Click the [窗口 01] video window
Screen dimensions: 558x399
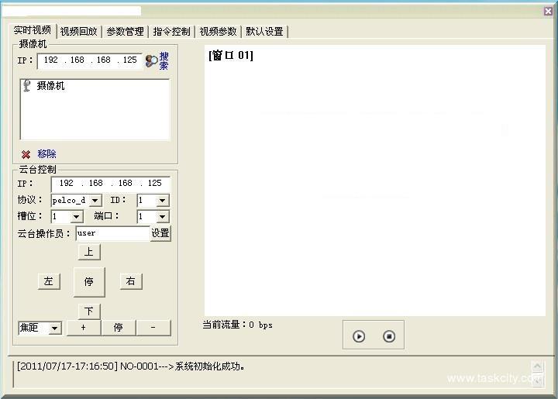coord(375,181)
